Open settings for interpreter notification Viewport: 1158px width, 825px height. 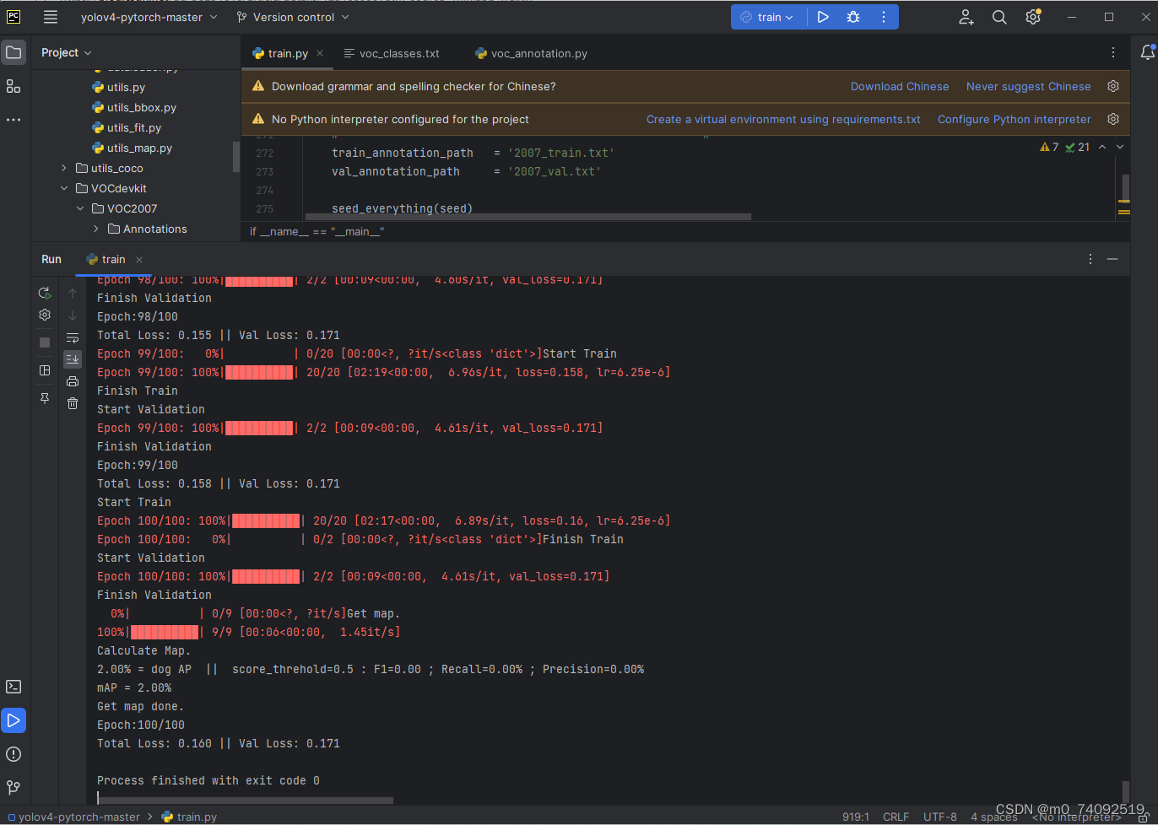pos(1113,119)
